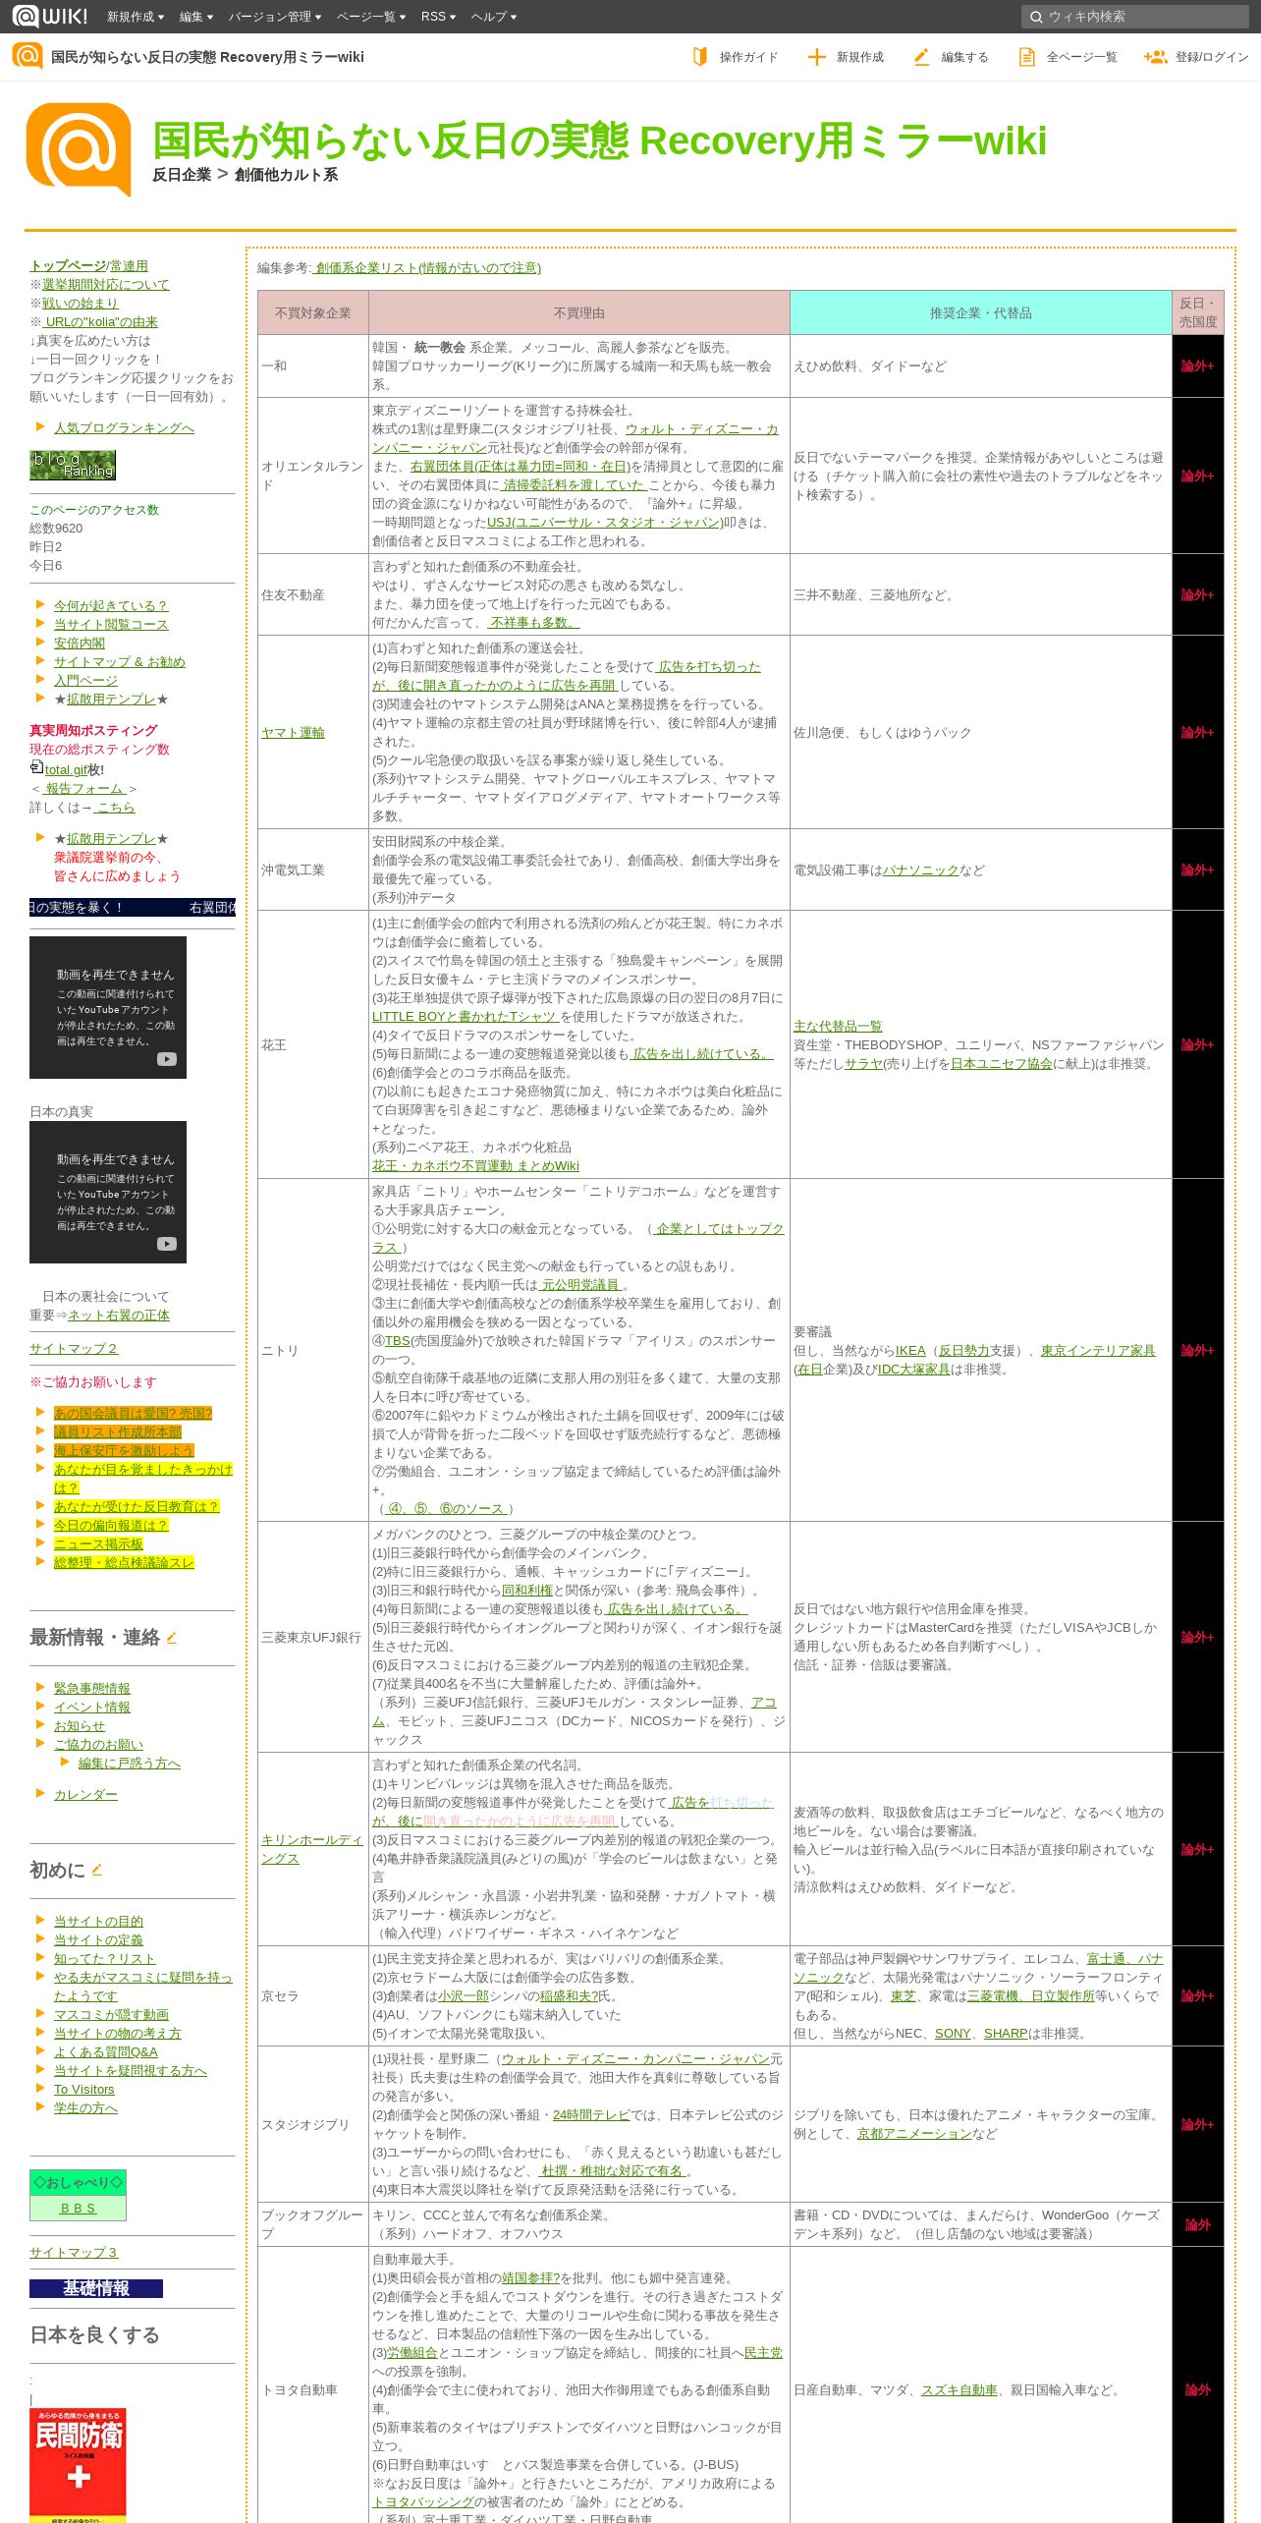Open the 安倍内閣 sidebar link
The height and width of the screenshot is (2523, 1261).
[80, 643]
